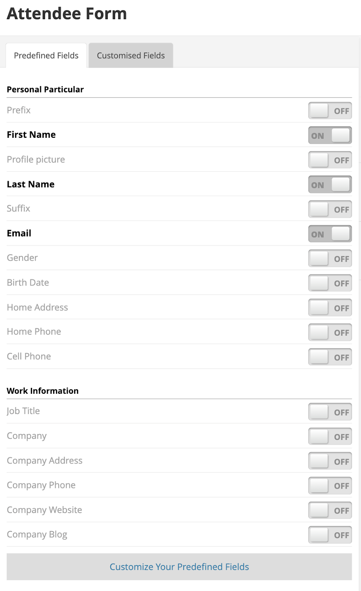361x591 pixels.
Task: Open the Customised Fields tab
Action: tap(131, 55)
